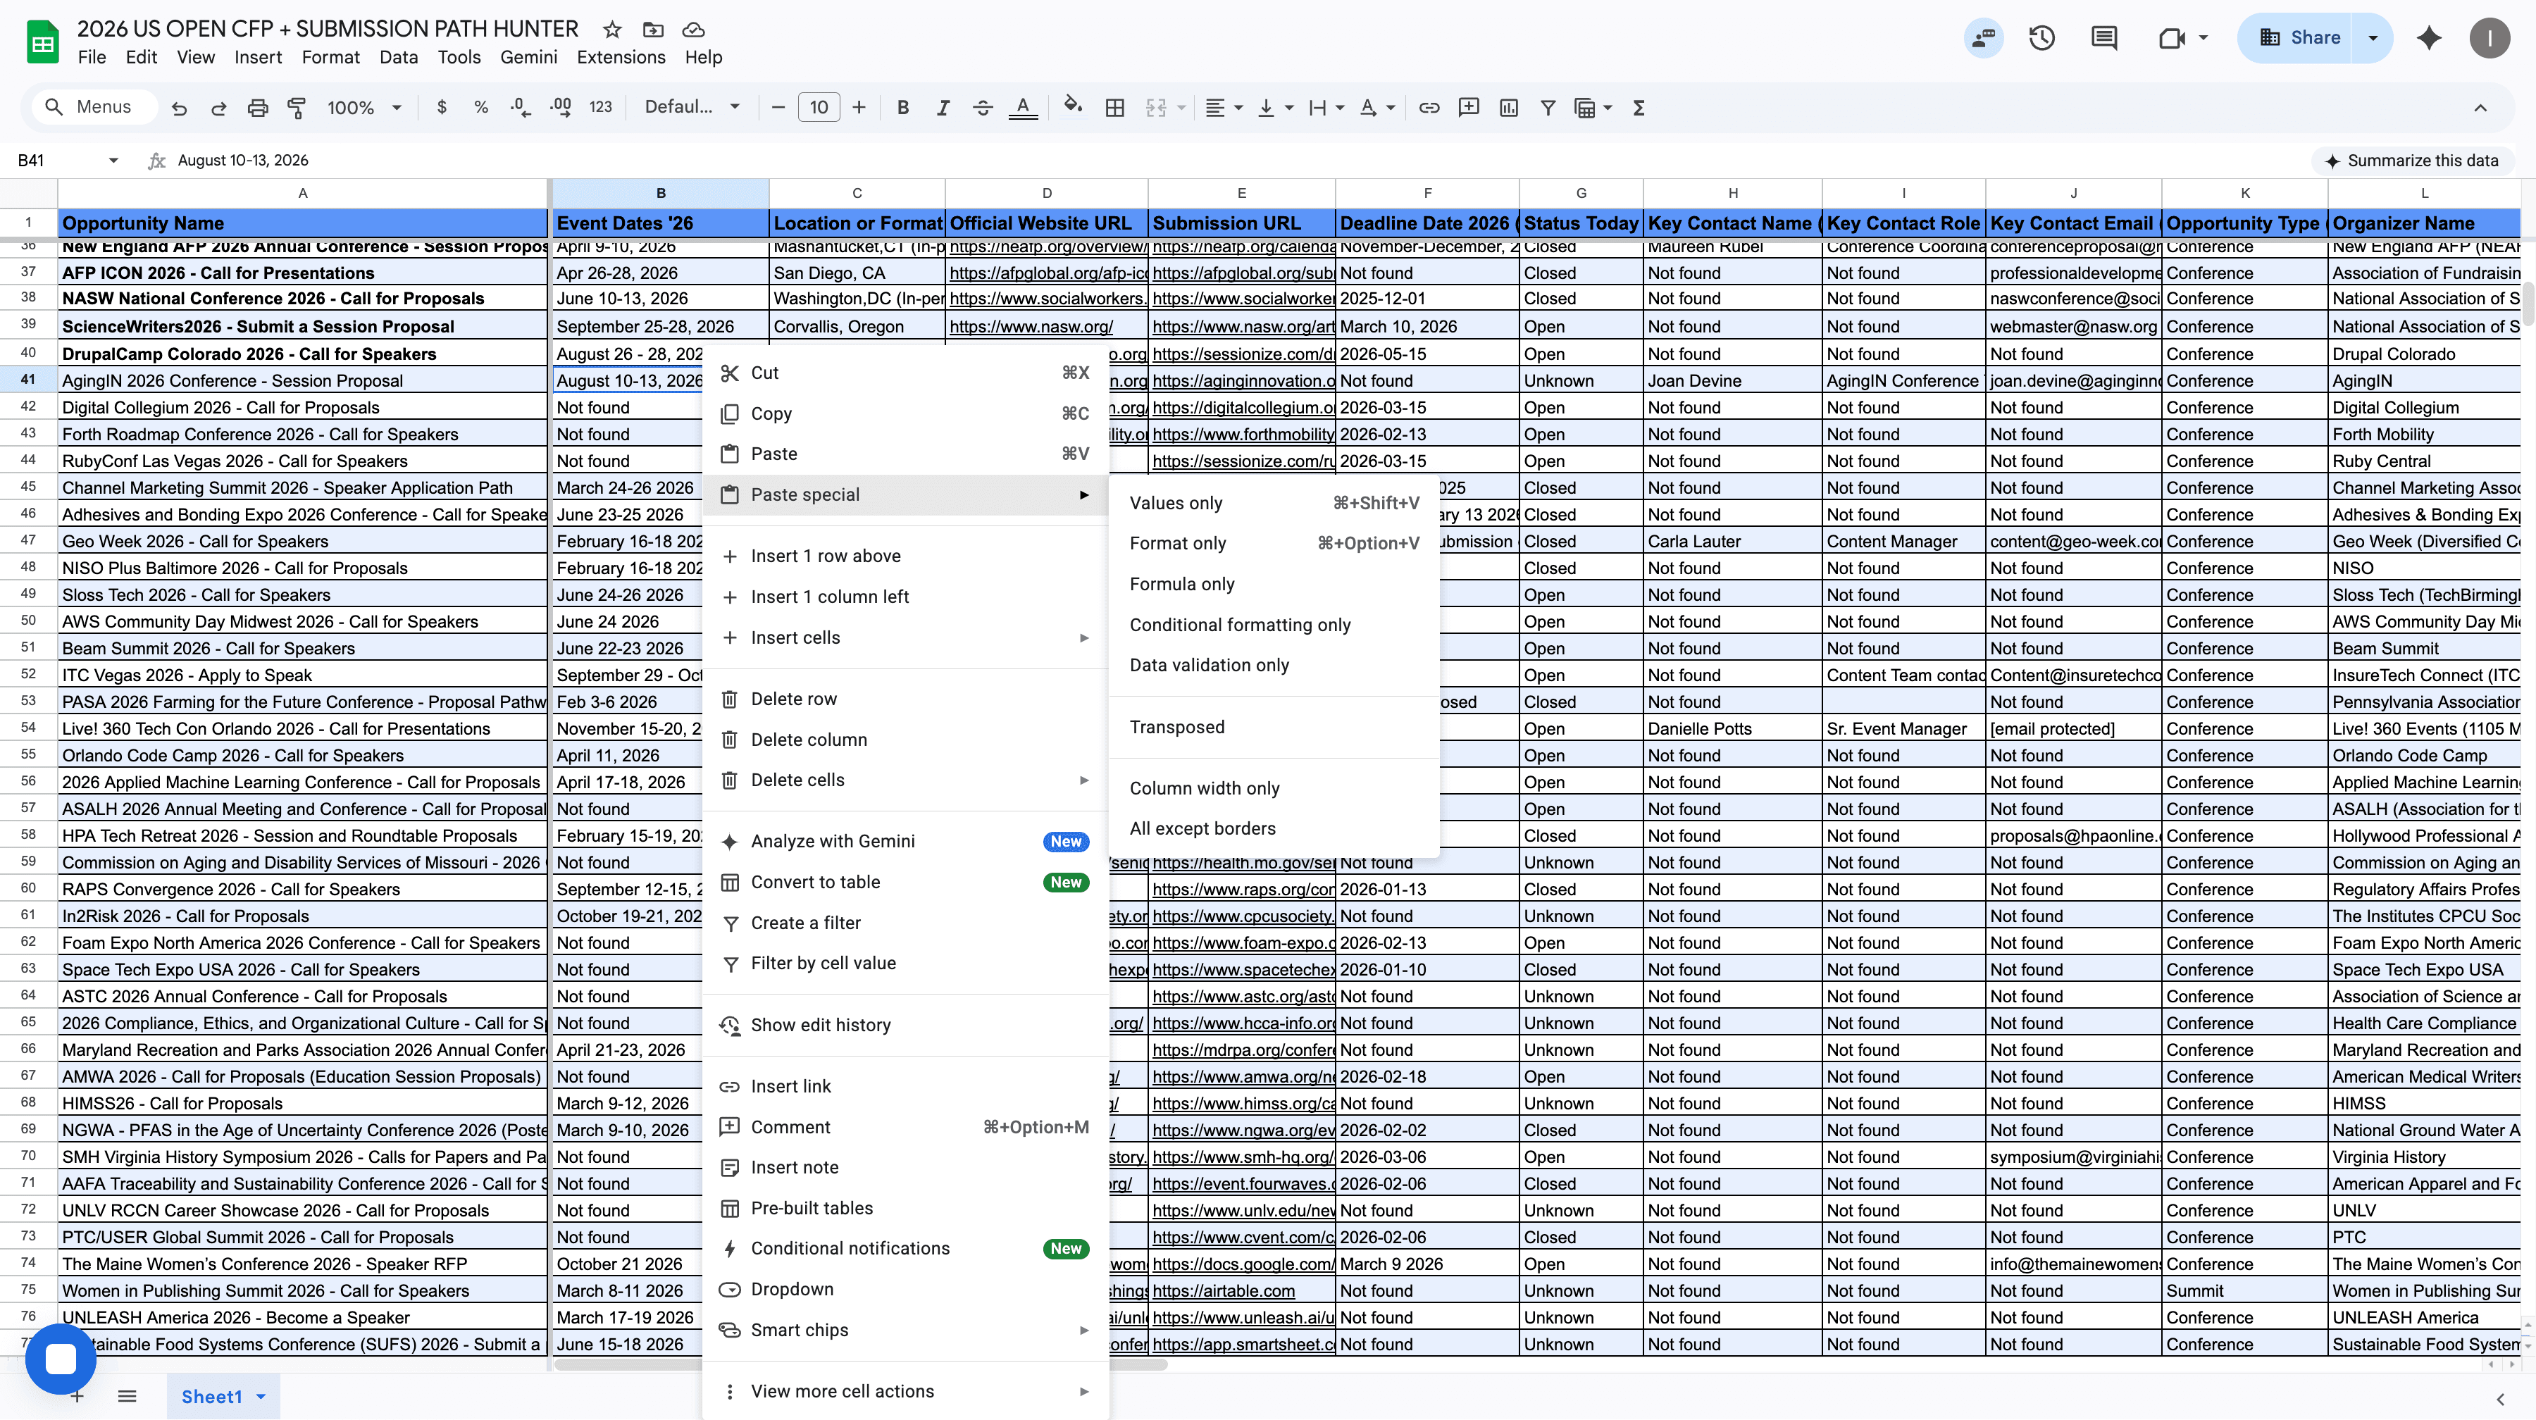Format as currency with dollar icon

pos(441,107)
